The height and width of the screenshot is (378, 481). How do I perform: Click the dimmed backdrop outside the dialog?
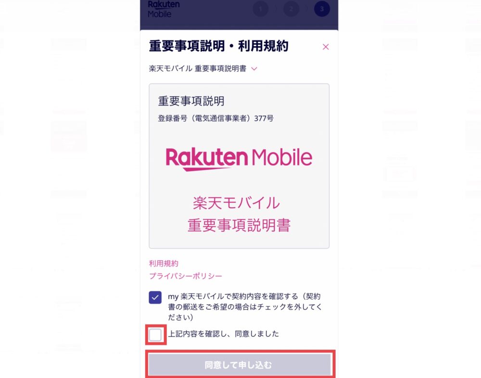(67, 184)
